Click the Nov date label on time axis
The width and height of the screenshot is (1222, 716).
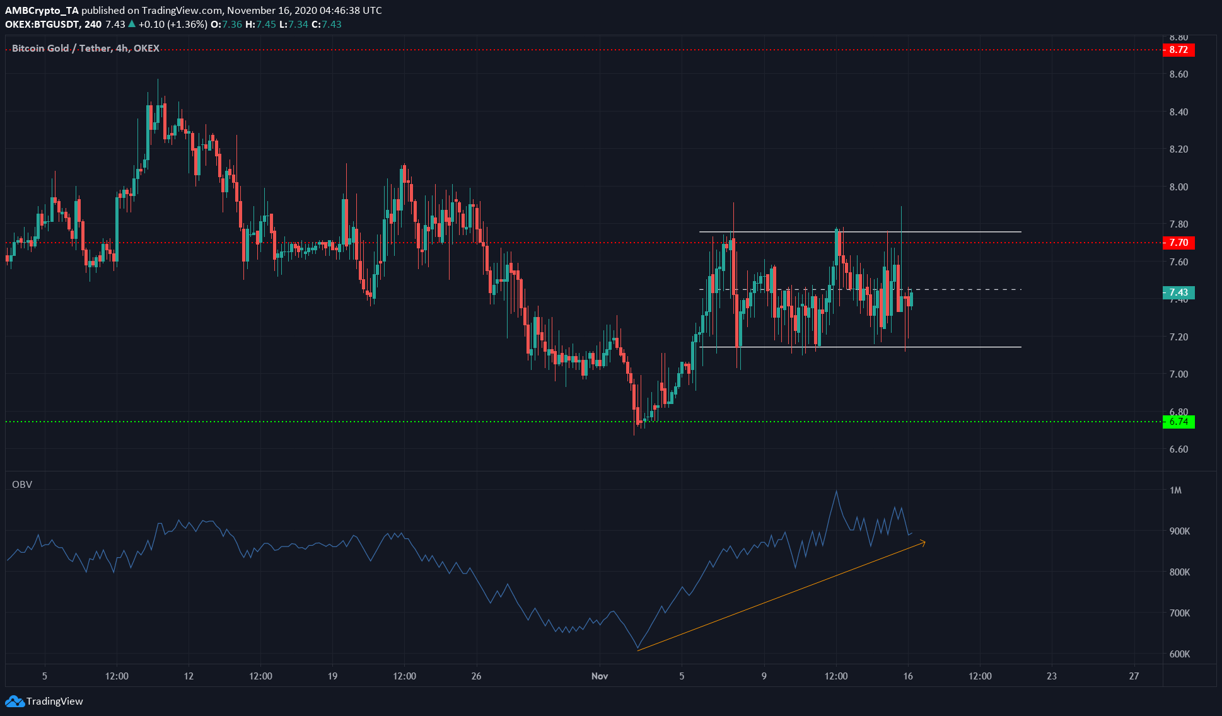[600, 676]
